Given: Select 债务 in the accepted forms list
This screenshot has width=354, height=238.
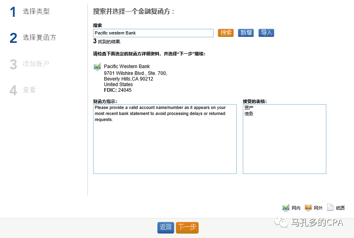Looking at the screenshot, I should (x=249, y=114).
